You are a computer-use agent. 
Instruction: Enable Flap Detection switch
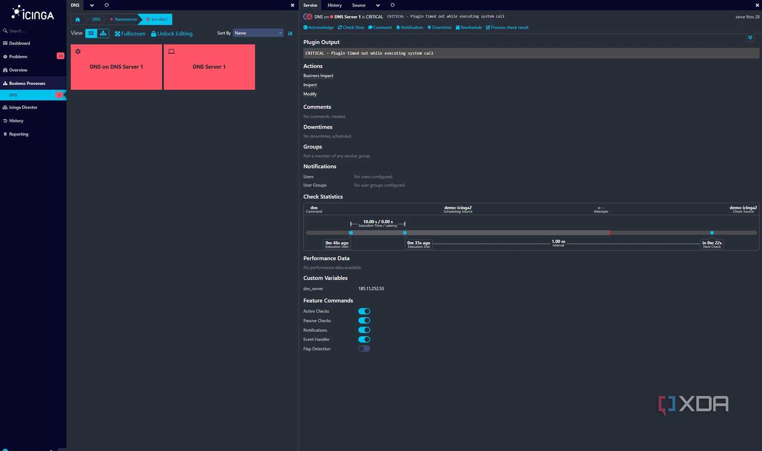364,348
